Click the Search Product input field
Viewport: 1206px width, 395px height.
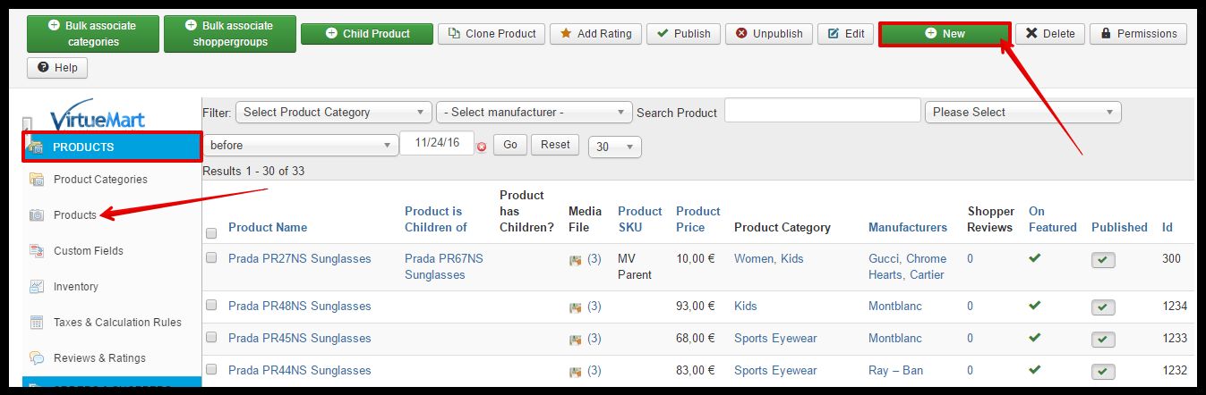823,110
